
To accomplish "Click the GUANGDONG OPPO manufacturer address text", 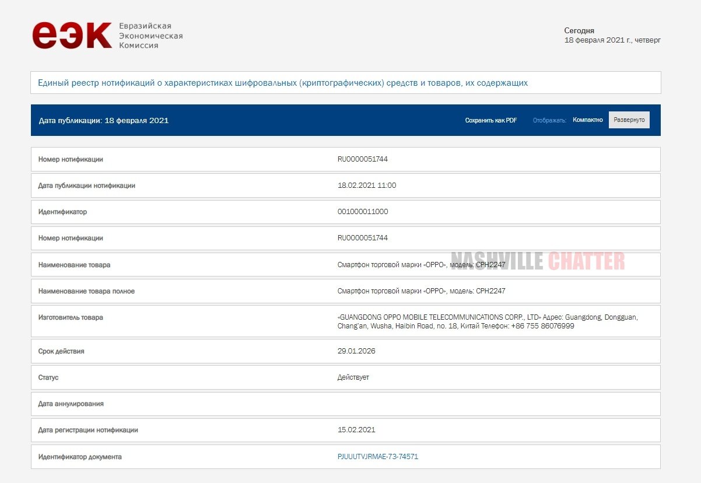I will (487, 321).
